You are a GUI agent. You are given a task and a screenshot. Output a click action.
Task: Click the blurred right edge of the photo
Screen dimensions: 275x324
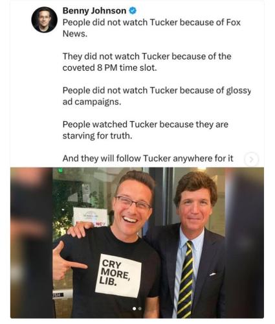(245, 242)
